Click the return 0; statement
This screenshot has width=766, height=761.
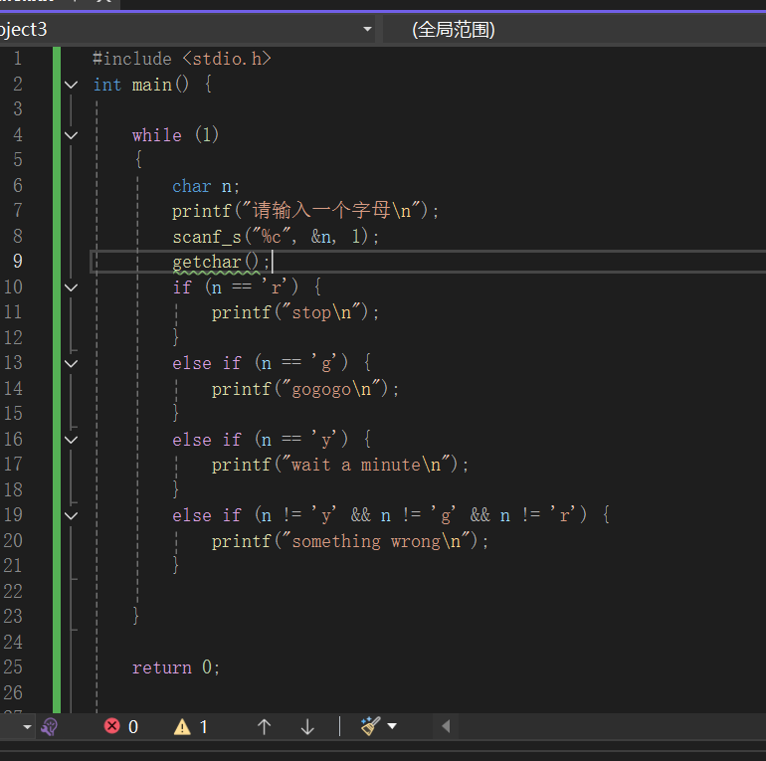point(176,667)
